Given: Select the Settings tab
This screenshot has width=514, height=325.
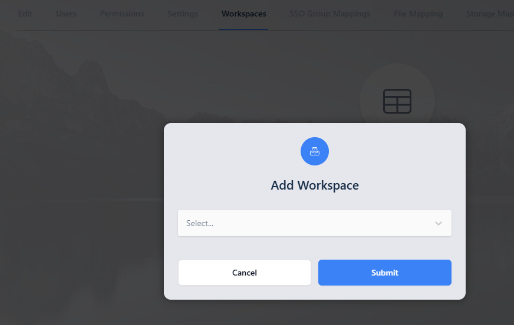Looking at the screenshot, I should tap(183, 14).
